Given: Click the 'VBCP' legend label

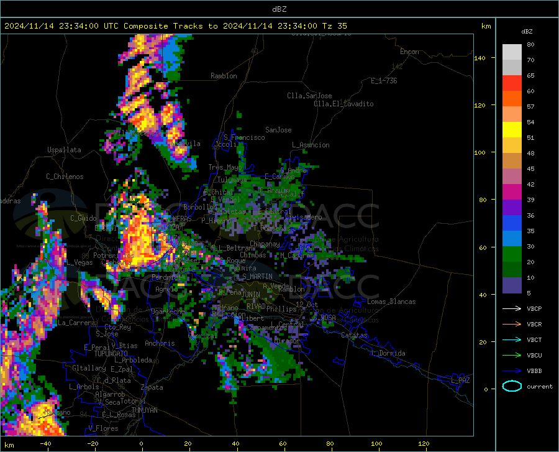Looking at the screenshot, I should 534,308.
